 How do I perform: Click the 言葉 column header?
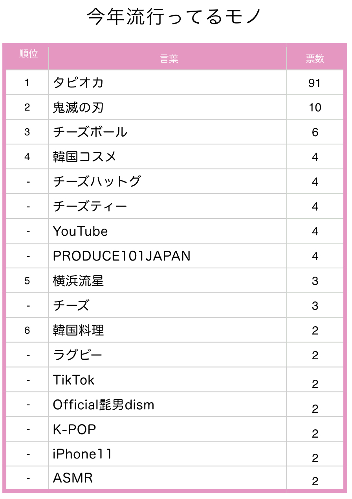tap(169, 59)
